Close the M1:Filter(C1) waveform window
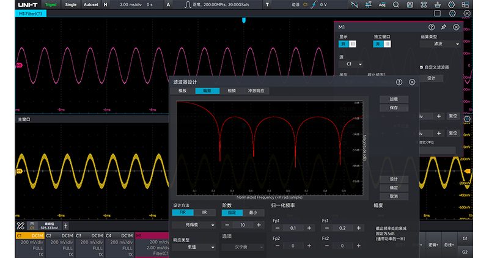 pos(467,13)
